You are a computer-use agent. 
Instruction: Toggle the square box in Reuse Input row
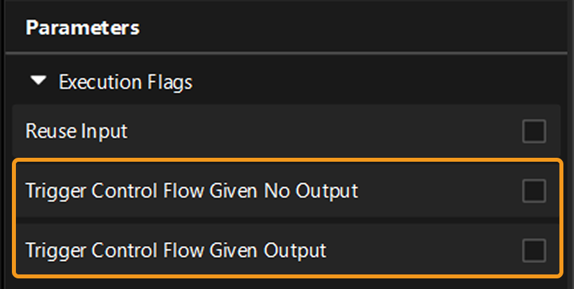click(534, 131)
